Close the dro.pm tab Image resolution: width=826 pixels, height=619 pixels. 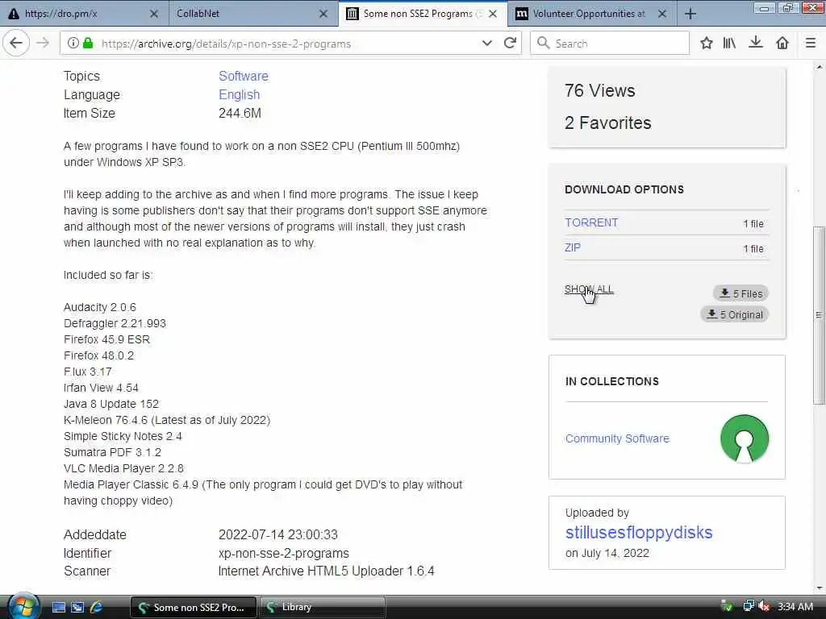point(154,15)
